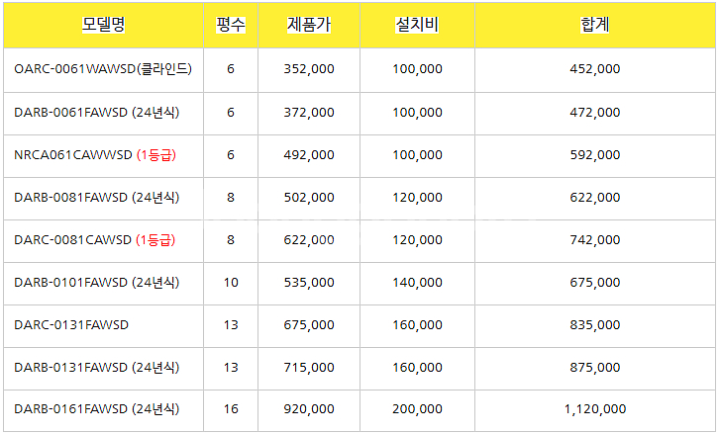Screen dimensions: 720x434
Task: Select the 622,000 product price cell
Action: pos(309,240)
